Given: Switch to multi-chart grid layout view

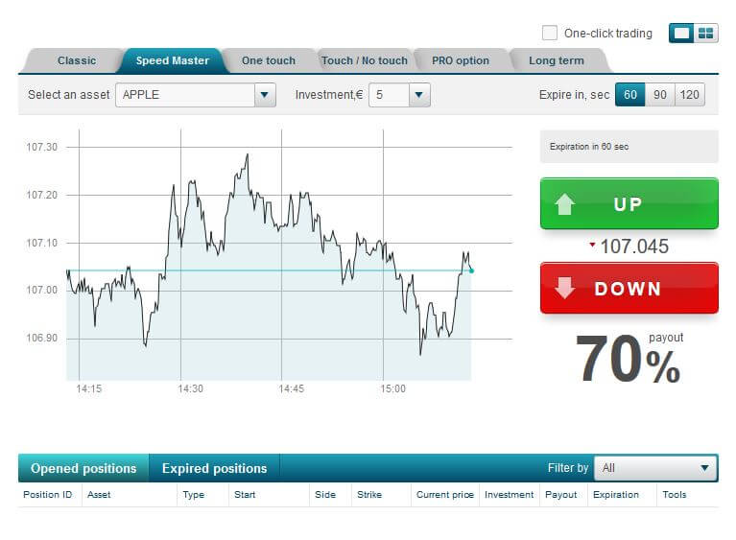Looking at the screenshot, I should 706,34.
